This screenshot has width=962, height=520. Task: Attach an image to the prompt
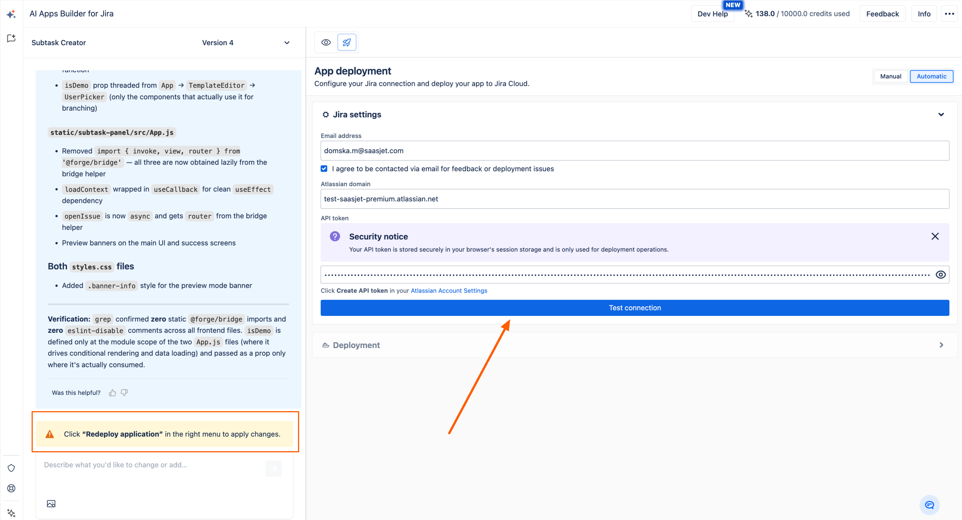click(x=51, y=504)
